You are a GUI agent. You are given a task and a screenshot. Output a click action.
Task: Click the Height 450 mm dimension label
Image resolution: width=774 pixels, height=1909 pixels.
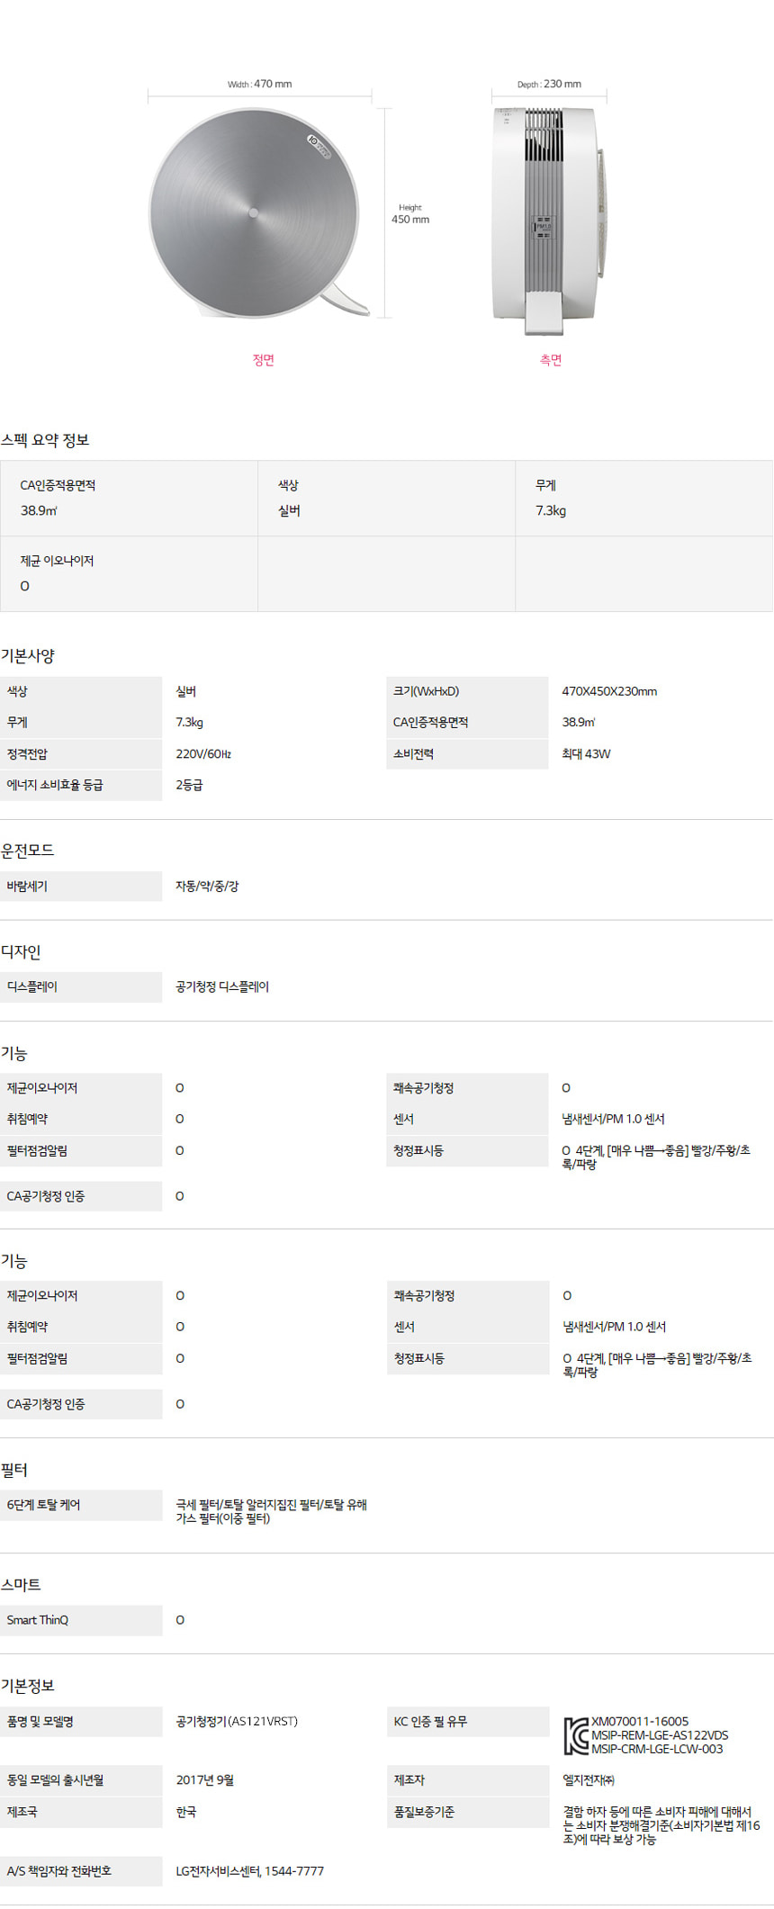410,214
